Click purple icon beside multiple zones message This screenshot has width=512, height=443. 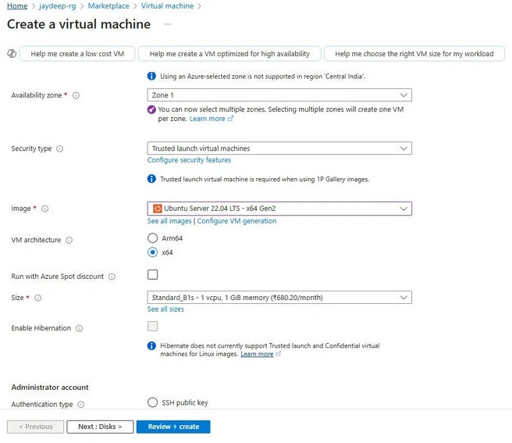click(x=151, y=109)
